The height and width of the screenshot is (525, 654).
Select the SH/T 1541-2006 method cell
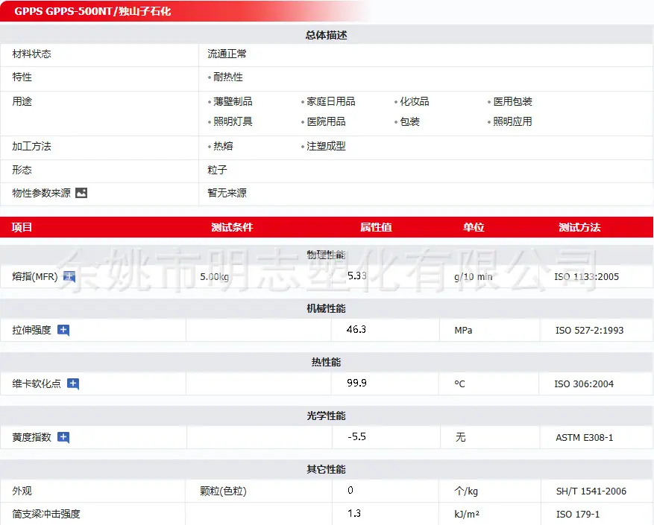(591, 491)
